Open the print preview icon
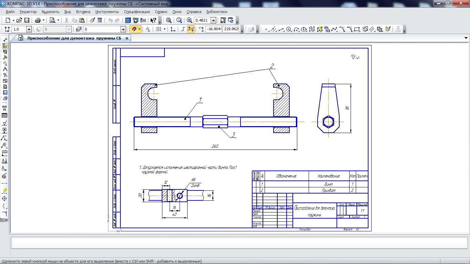The image size is (470, 264). [x=52, y=20]
